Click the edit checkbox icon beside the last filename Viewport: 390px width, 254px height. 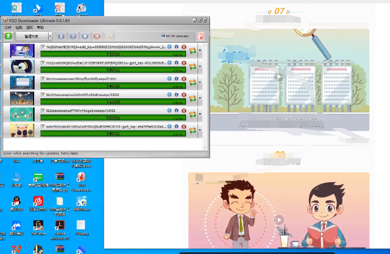click(43, 126)
